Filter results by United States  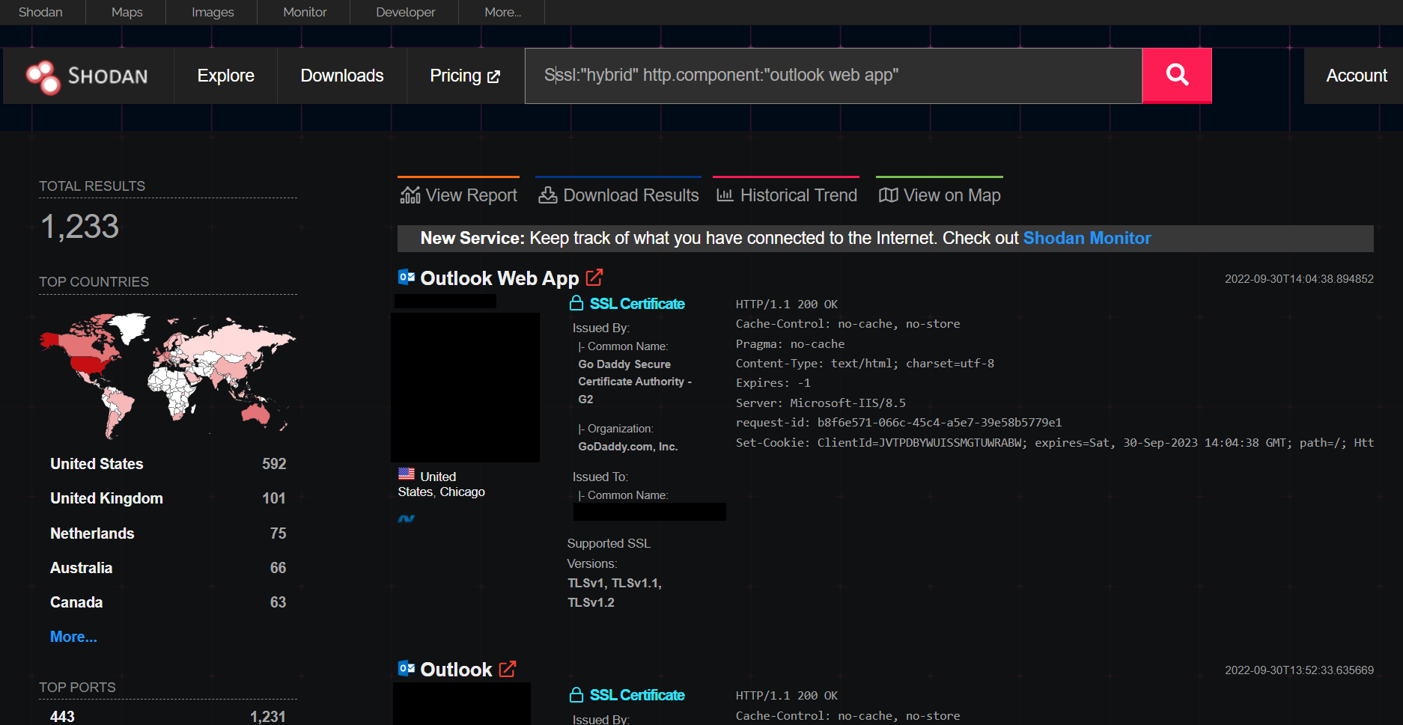pyautogui.click(x=97, y=464)
